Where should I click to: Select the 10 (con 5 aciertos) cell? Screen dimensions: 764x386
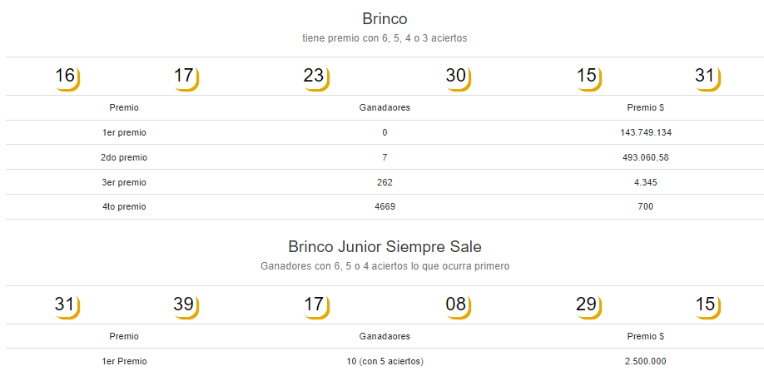coord(385,362)
